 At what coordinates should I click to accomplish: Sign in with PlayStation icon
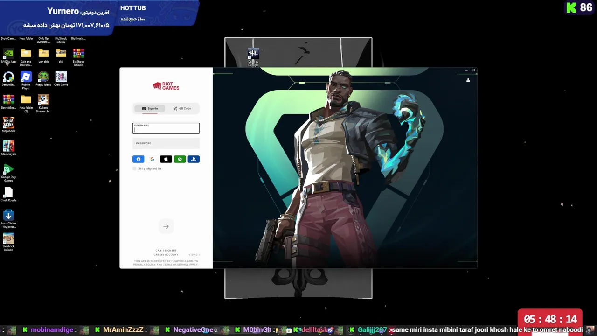pos(194,159)
